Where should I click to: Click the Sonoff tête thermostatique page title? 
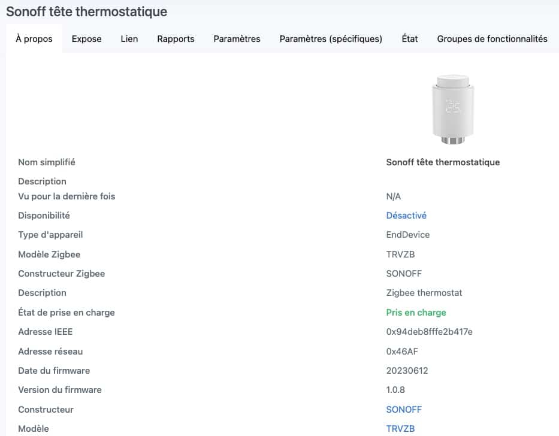[x=87, y=11]
